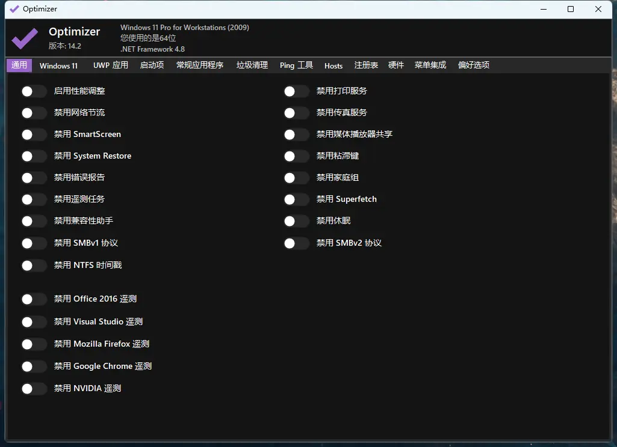This screenshot has width=617, height=447.
Task: Click the 您使用的是64位 text
Action: point(148,38)
